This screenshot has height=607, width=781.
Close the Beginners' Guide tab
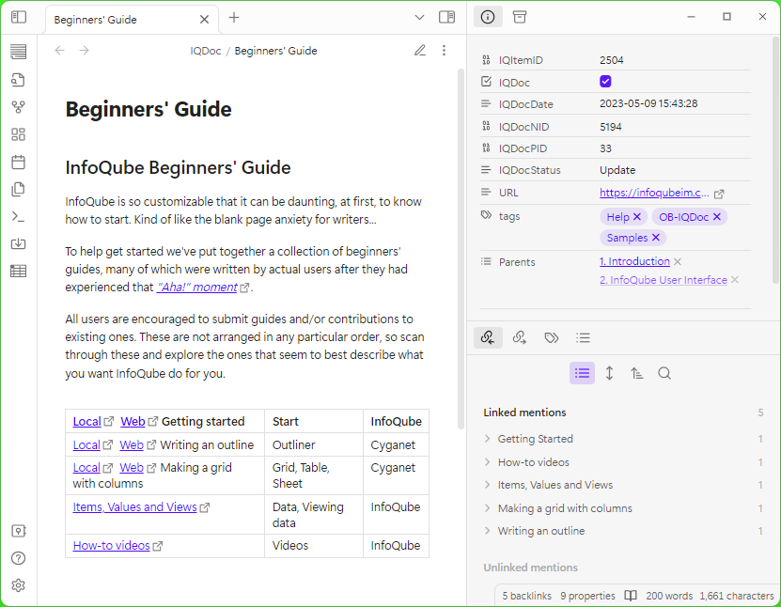204,20
